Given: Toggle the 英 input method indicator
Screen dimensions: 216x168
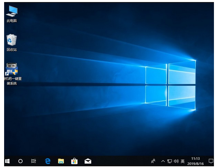Looking at the screenshot, I should coord(183,161).
